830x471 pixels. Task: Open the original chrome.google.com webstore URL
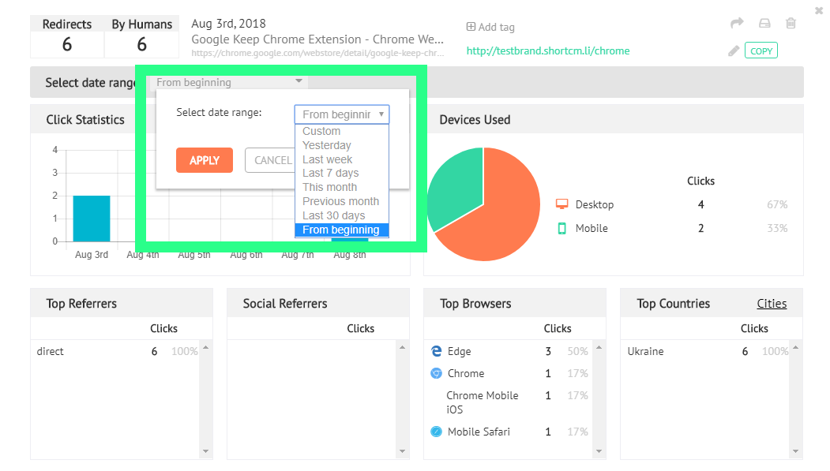(317, 53)
